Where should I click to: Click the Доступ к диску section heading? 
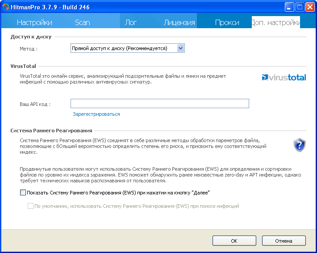pos(31,37)
